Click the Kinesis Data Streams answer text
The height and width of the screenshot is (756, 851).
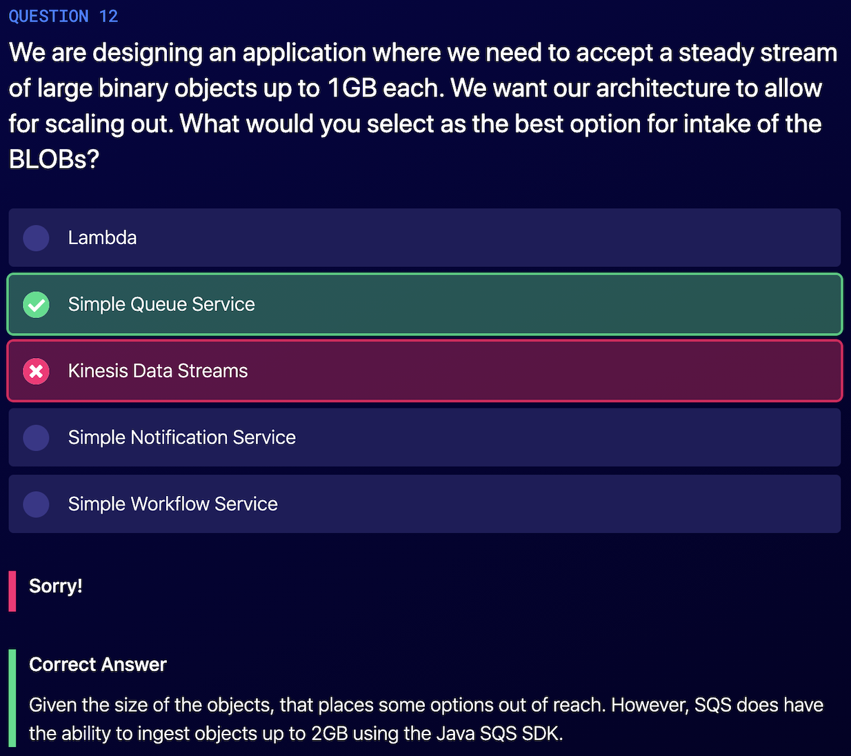pyautogui.click(x=158, y=371)
